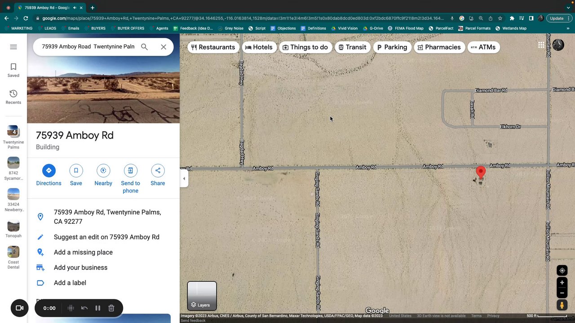The height and width of the screenshot is (323, 575).
Task: Close the 75939 Amboy Rd tab
Action: (81, 8)
